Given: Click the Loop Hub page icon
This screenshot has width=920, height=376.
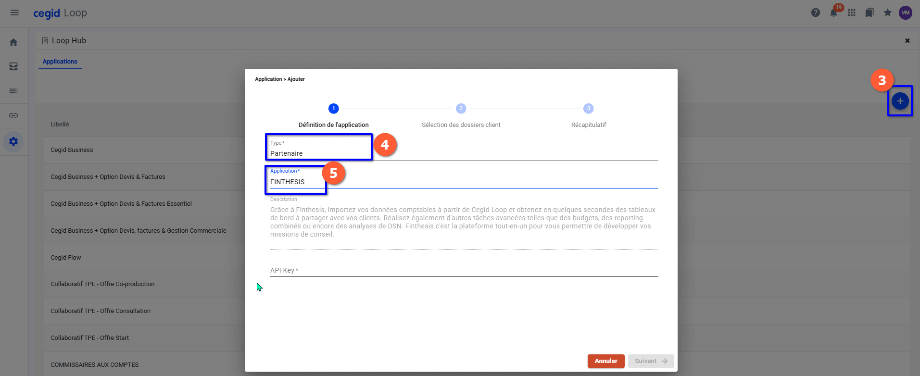Looking at the screenshot, I should [x=45, y=41].
